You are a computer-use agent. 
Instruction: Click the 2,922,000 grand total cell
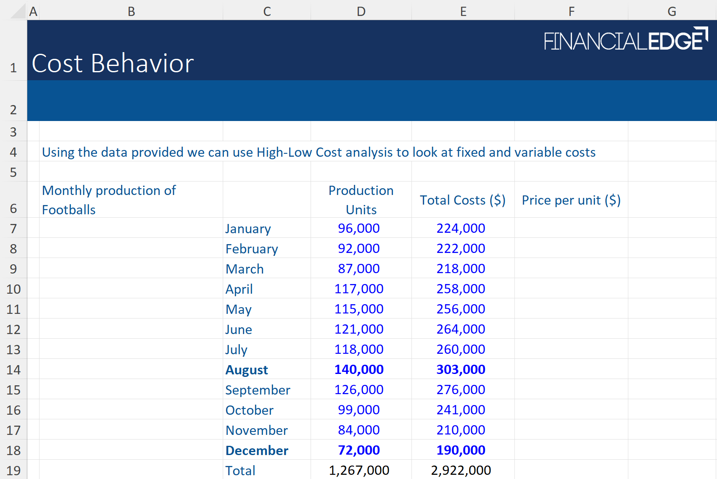click(461, 470)
